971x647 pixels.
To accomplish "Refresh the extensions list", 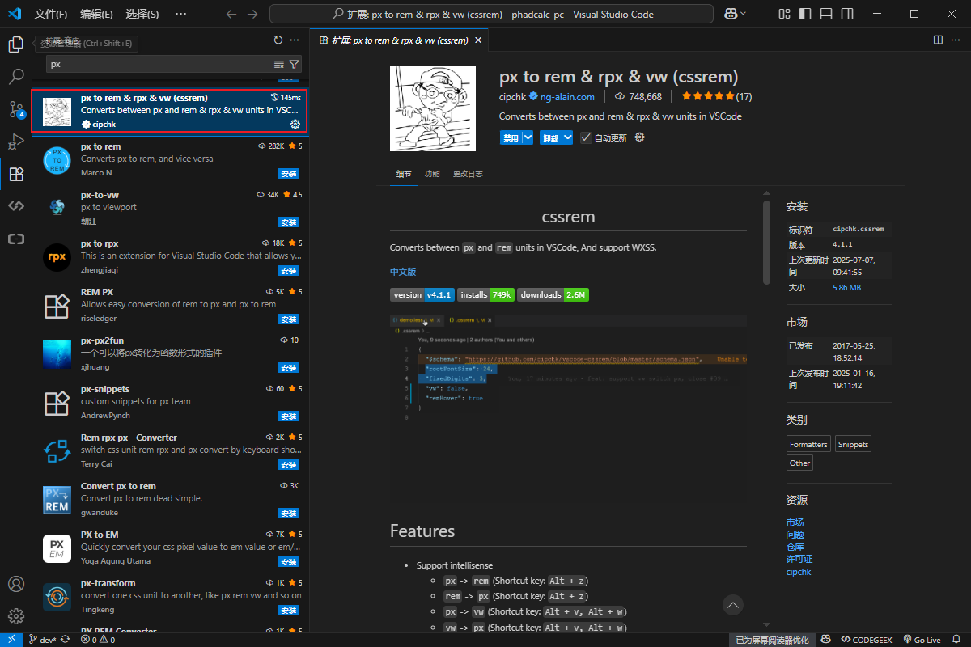I will coord(278,40).
